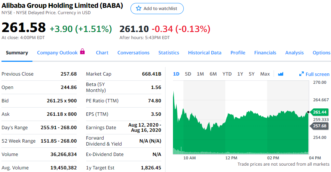331x172 pixels.
Task: Click the star icon to add to watchlist
Action: point(139,9)
